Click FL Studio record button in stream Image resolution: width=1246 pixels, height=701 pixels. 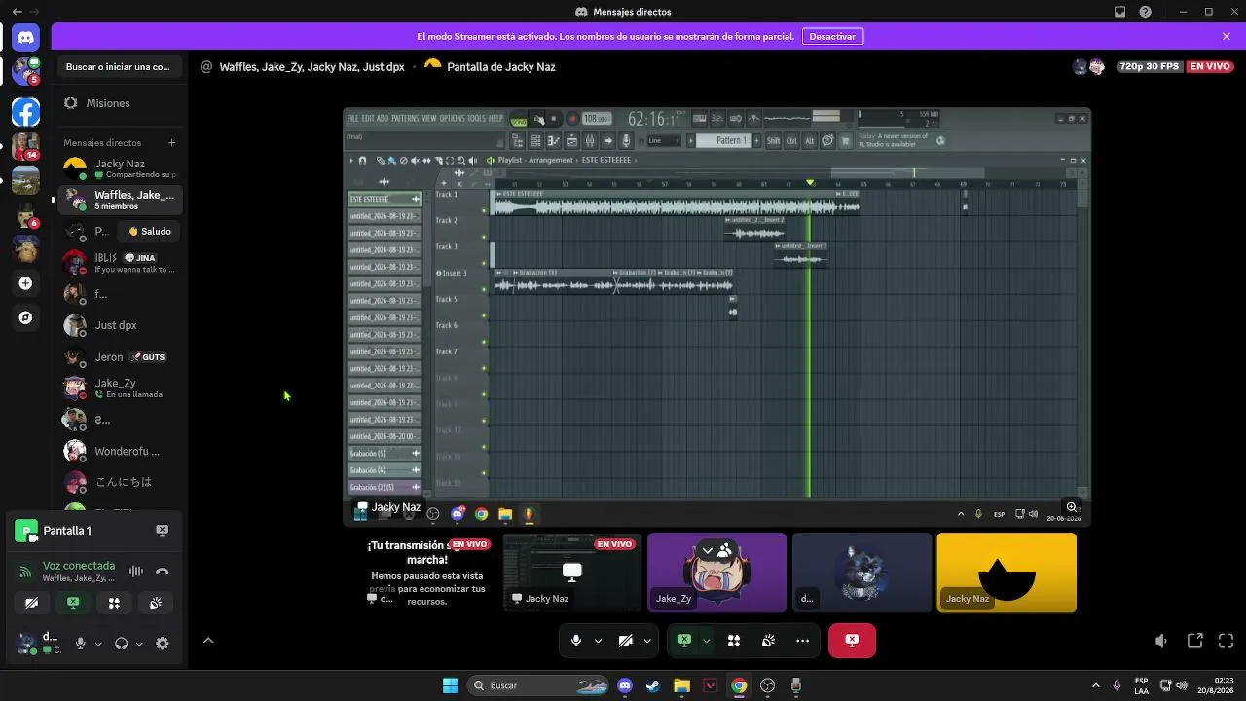[572, 119]
